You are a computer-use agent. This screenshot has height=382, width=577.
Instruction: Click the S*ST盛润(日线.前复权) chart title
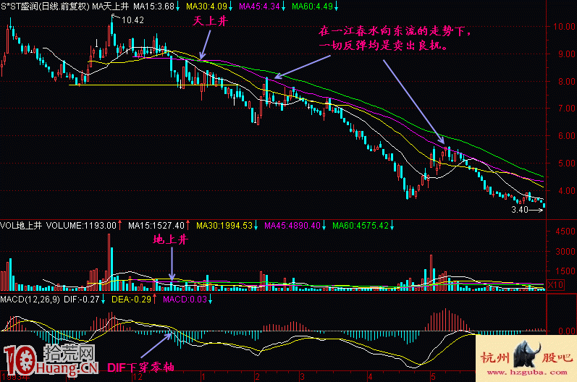pyautogui.click(x=45, y=7)
